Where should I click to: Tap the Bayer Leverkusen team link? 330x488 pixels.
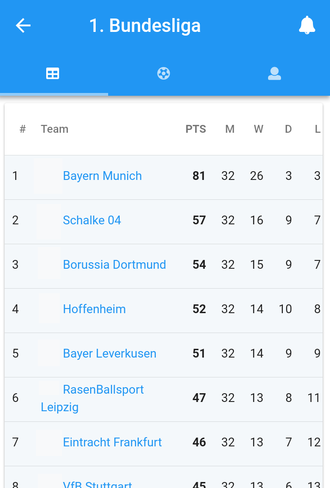110,353
